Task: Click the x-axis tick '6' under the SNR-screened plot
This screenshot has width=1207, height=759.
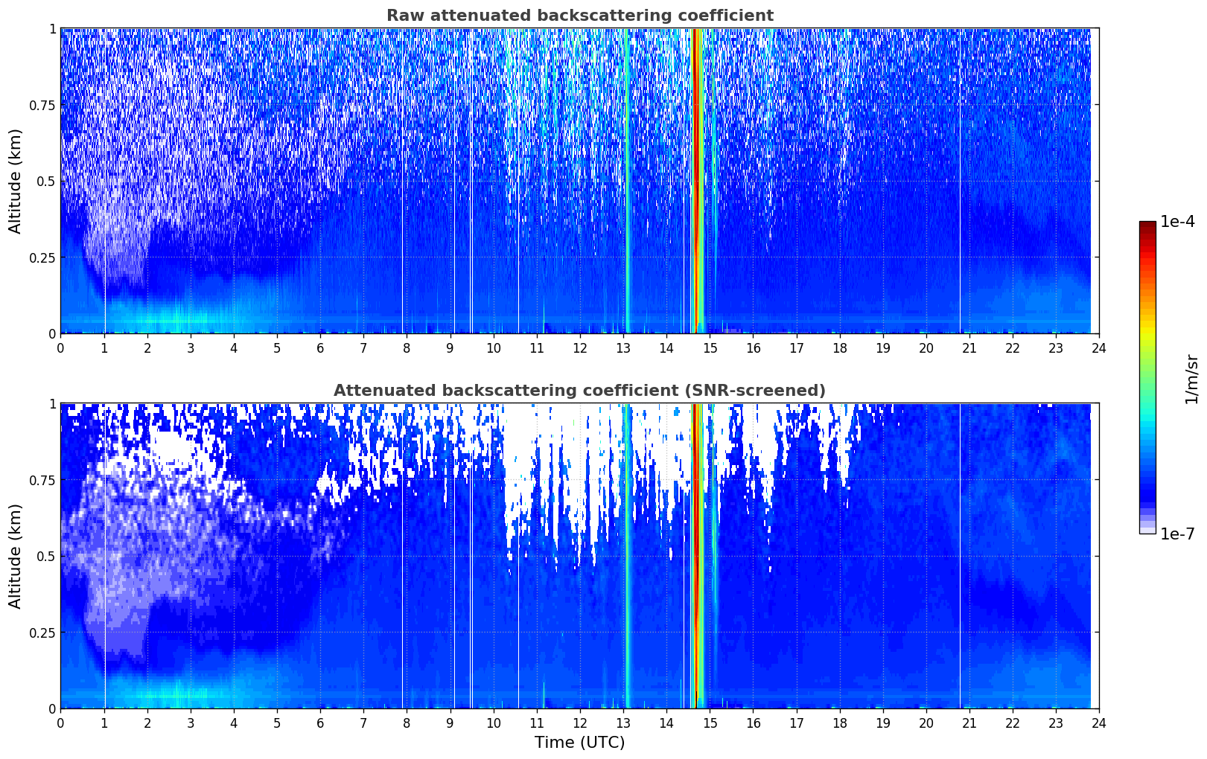Action: (320, 723)
